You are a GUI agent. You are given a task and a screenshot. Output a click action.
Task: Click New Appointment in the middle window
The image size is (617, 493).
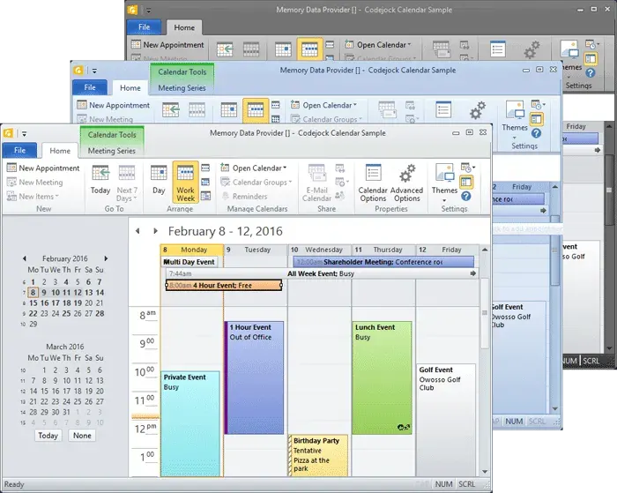coord(114,105)
